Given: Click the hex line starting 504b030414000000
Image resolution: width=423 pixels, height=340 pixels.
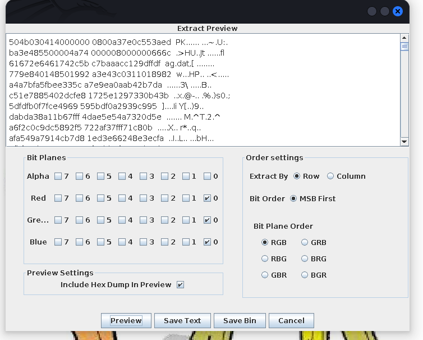Looking at the screenshot, I should [x=118, y=42].
